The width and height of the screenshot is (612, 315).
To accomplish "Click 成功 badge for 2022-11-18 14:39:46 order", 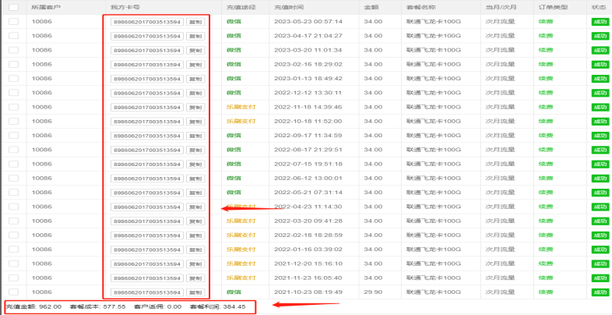I will pyautogui.click(x=600, y=108).
